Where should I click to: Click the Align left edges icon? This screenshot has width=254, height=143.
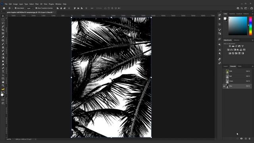tap(58, 8)
